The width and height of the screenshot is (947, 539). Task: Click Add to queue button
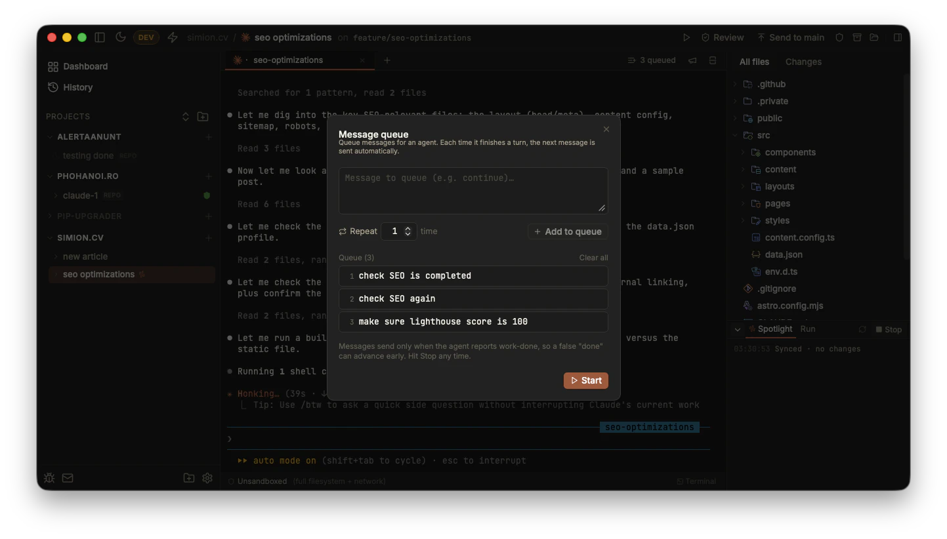click(568, 231)
